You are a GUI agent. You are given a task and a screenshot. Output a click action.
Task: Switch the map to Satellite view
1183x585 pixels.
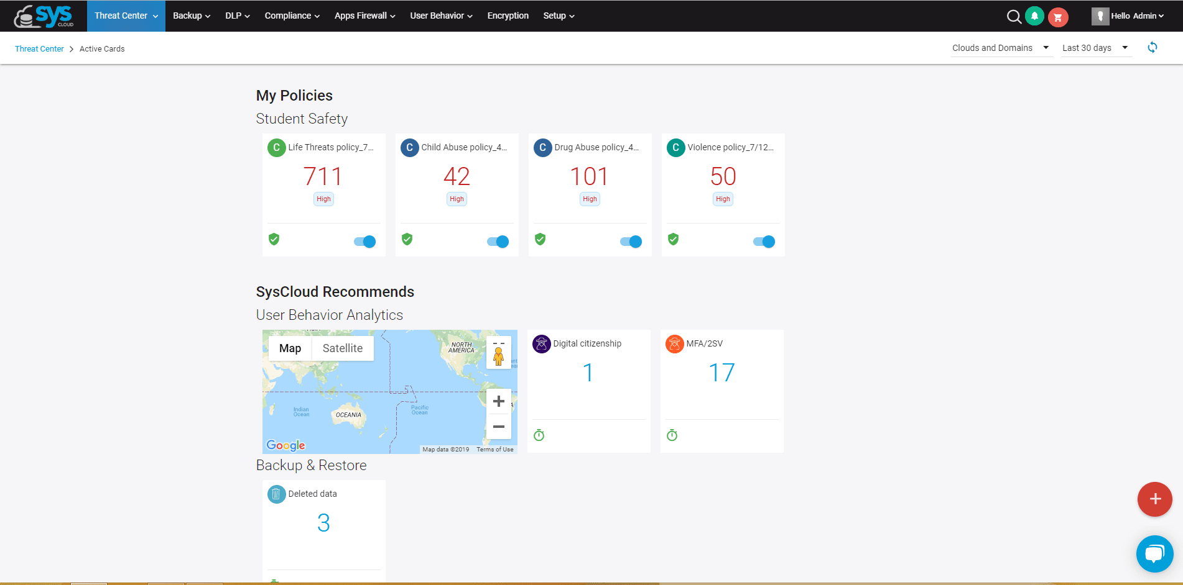[341, 348]
